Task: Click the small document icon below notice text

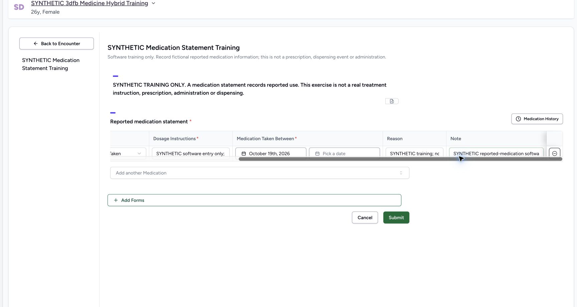Action: click(392, 101)
